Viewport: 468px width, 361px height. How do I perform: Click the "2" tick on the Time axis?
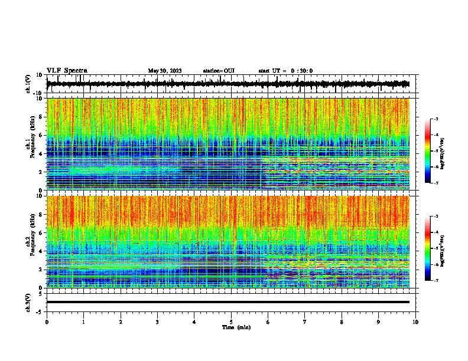pos(121,322)
